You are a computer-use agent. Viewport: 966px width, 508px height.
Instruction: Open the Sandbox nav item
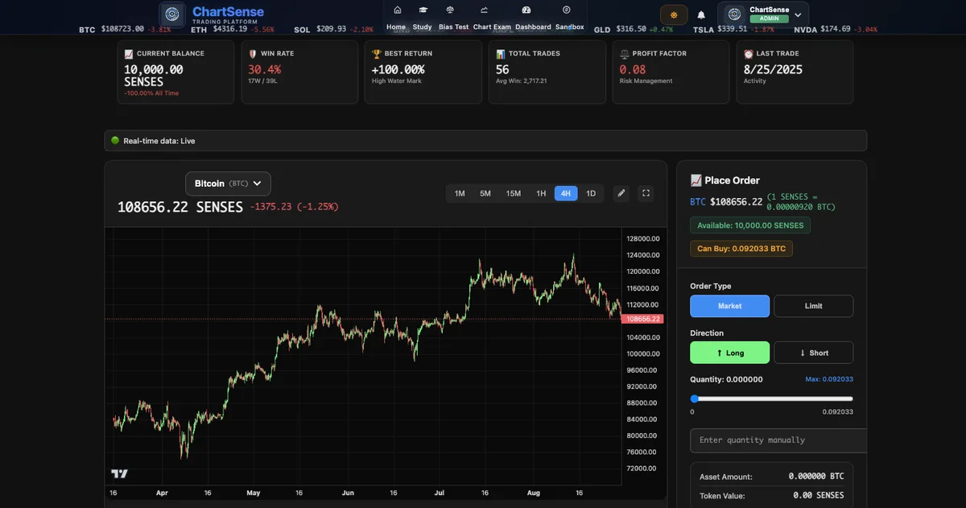570,27
